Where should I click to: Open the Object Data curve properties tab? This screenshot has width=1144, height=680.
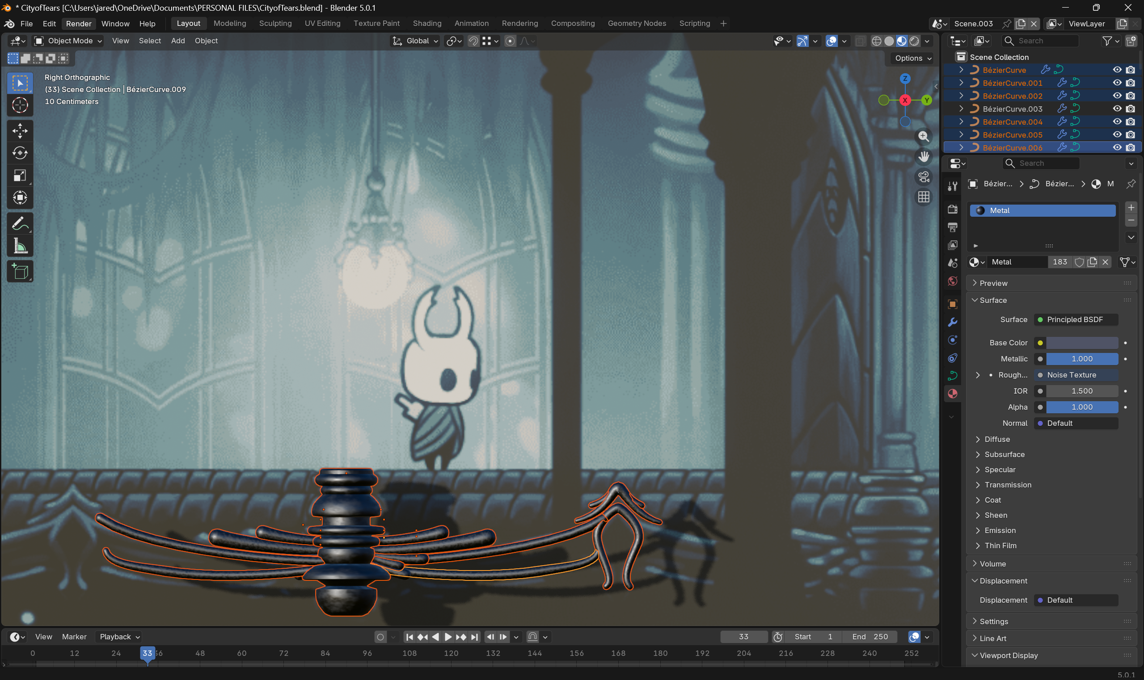[x=952, y=376]
